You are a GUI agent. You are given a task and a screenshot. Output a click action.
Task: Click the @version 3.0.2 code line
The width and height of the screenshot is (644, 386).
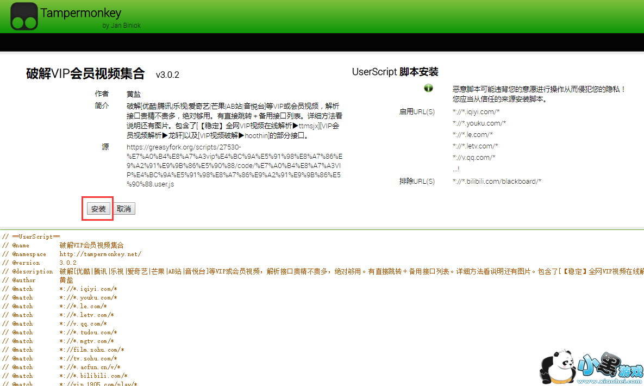[40, 263]
